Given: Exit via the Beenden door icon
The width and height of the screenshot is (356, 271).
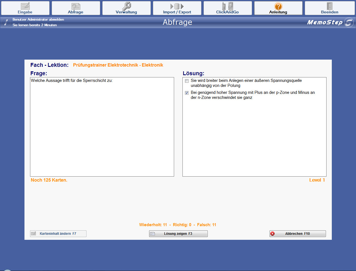Looking at the screenshot, I should (330, 6).
